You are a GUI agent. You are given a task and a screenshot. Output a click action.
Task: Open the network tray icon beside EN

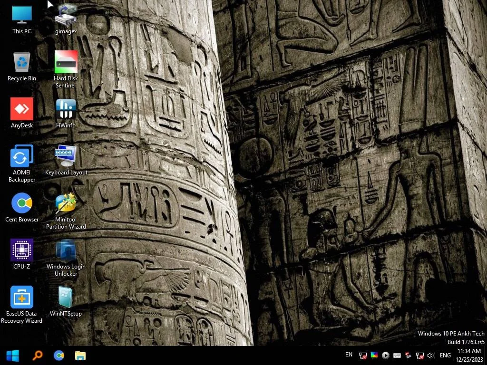point(362,355)
